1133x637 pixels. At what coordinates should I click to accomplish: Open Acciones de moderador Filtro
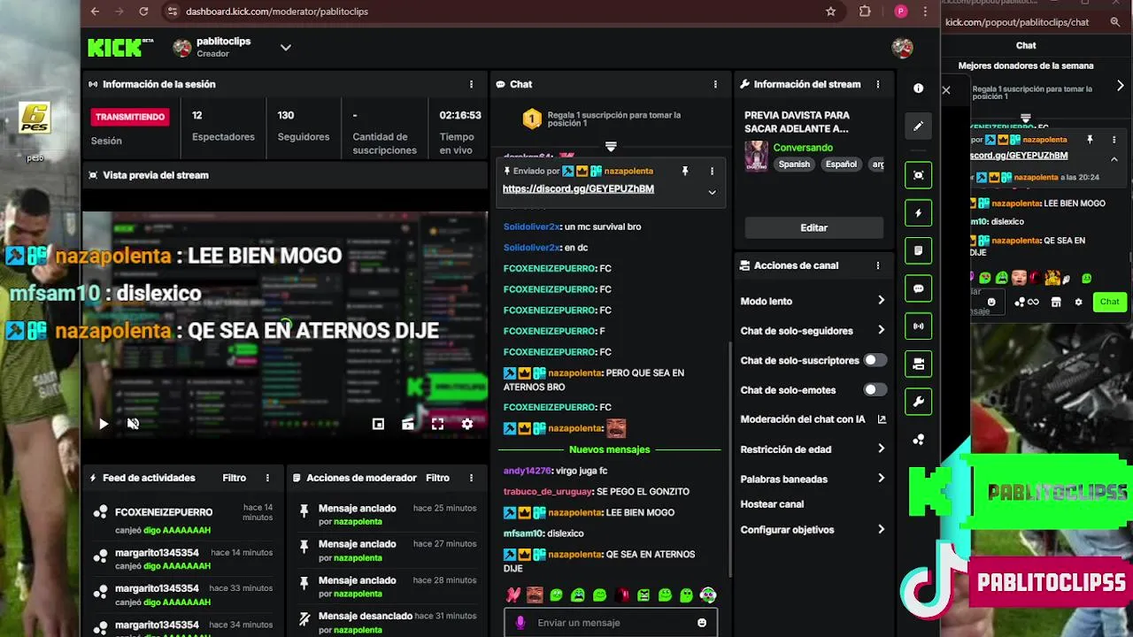pos(437,478)
